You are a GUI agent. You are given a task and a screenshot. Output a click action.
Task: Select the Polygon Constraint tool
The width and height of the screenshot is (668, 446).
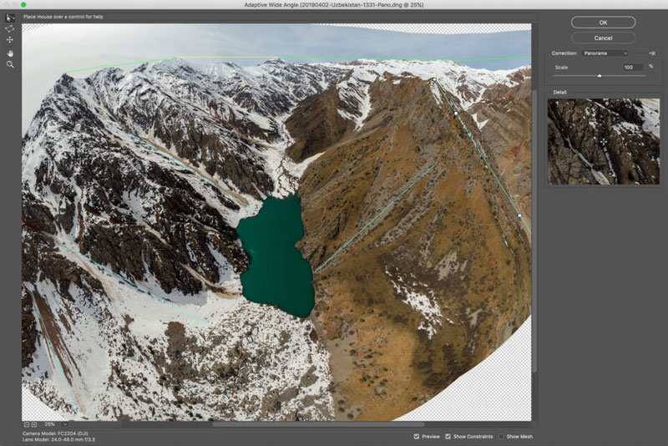10,28
